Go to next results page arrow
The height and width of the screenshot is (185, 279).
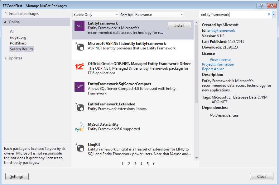click(x=154, y=164)
